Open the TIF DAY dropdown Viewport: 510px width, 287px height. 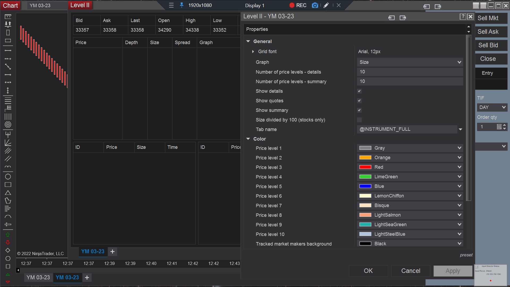tap(492, 107)
